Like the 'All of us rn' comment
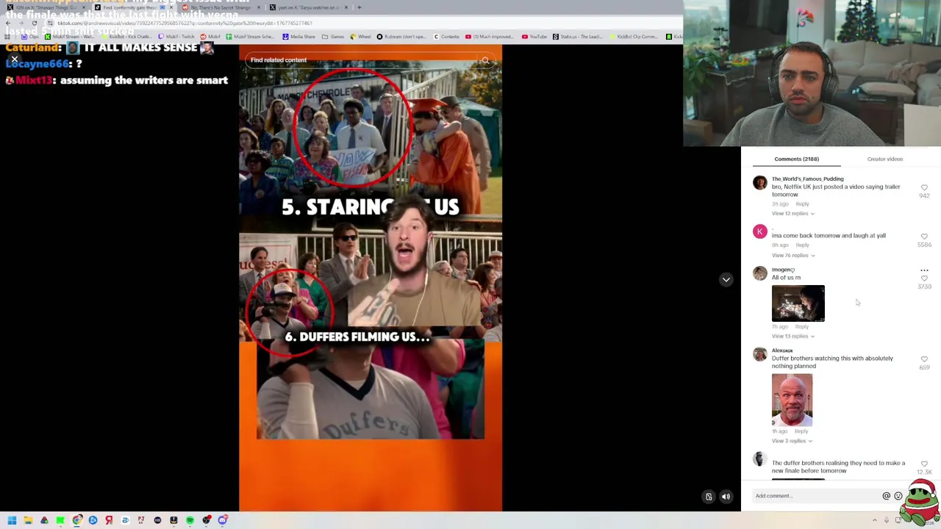The image size is (941, 529). [924, 278]
